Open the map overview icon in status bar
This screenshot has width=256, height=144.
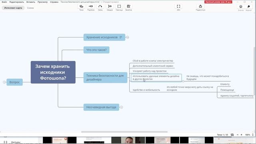point(232,135)
